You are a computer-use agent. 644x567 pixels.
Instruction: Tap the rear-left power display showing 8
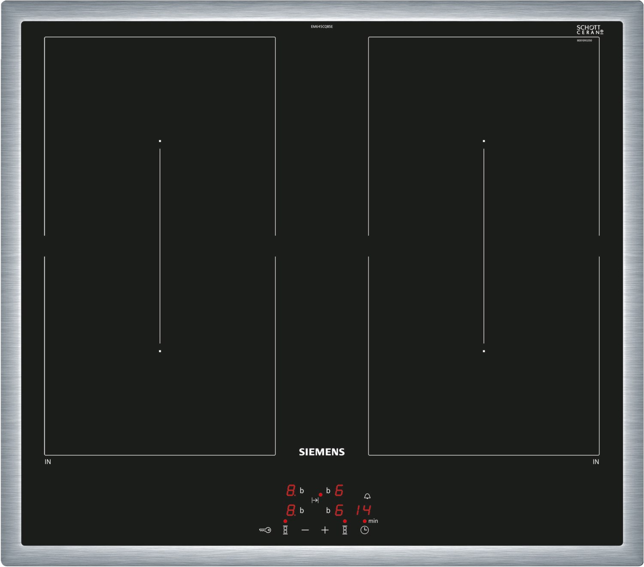(291, 490)
